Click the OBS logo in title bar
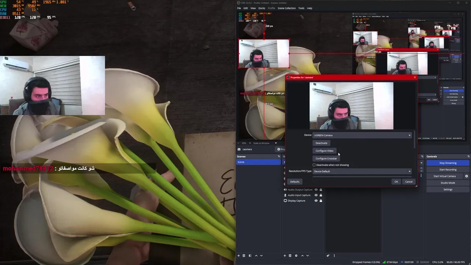 pos(238,3)
